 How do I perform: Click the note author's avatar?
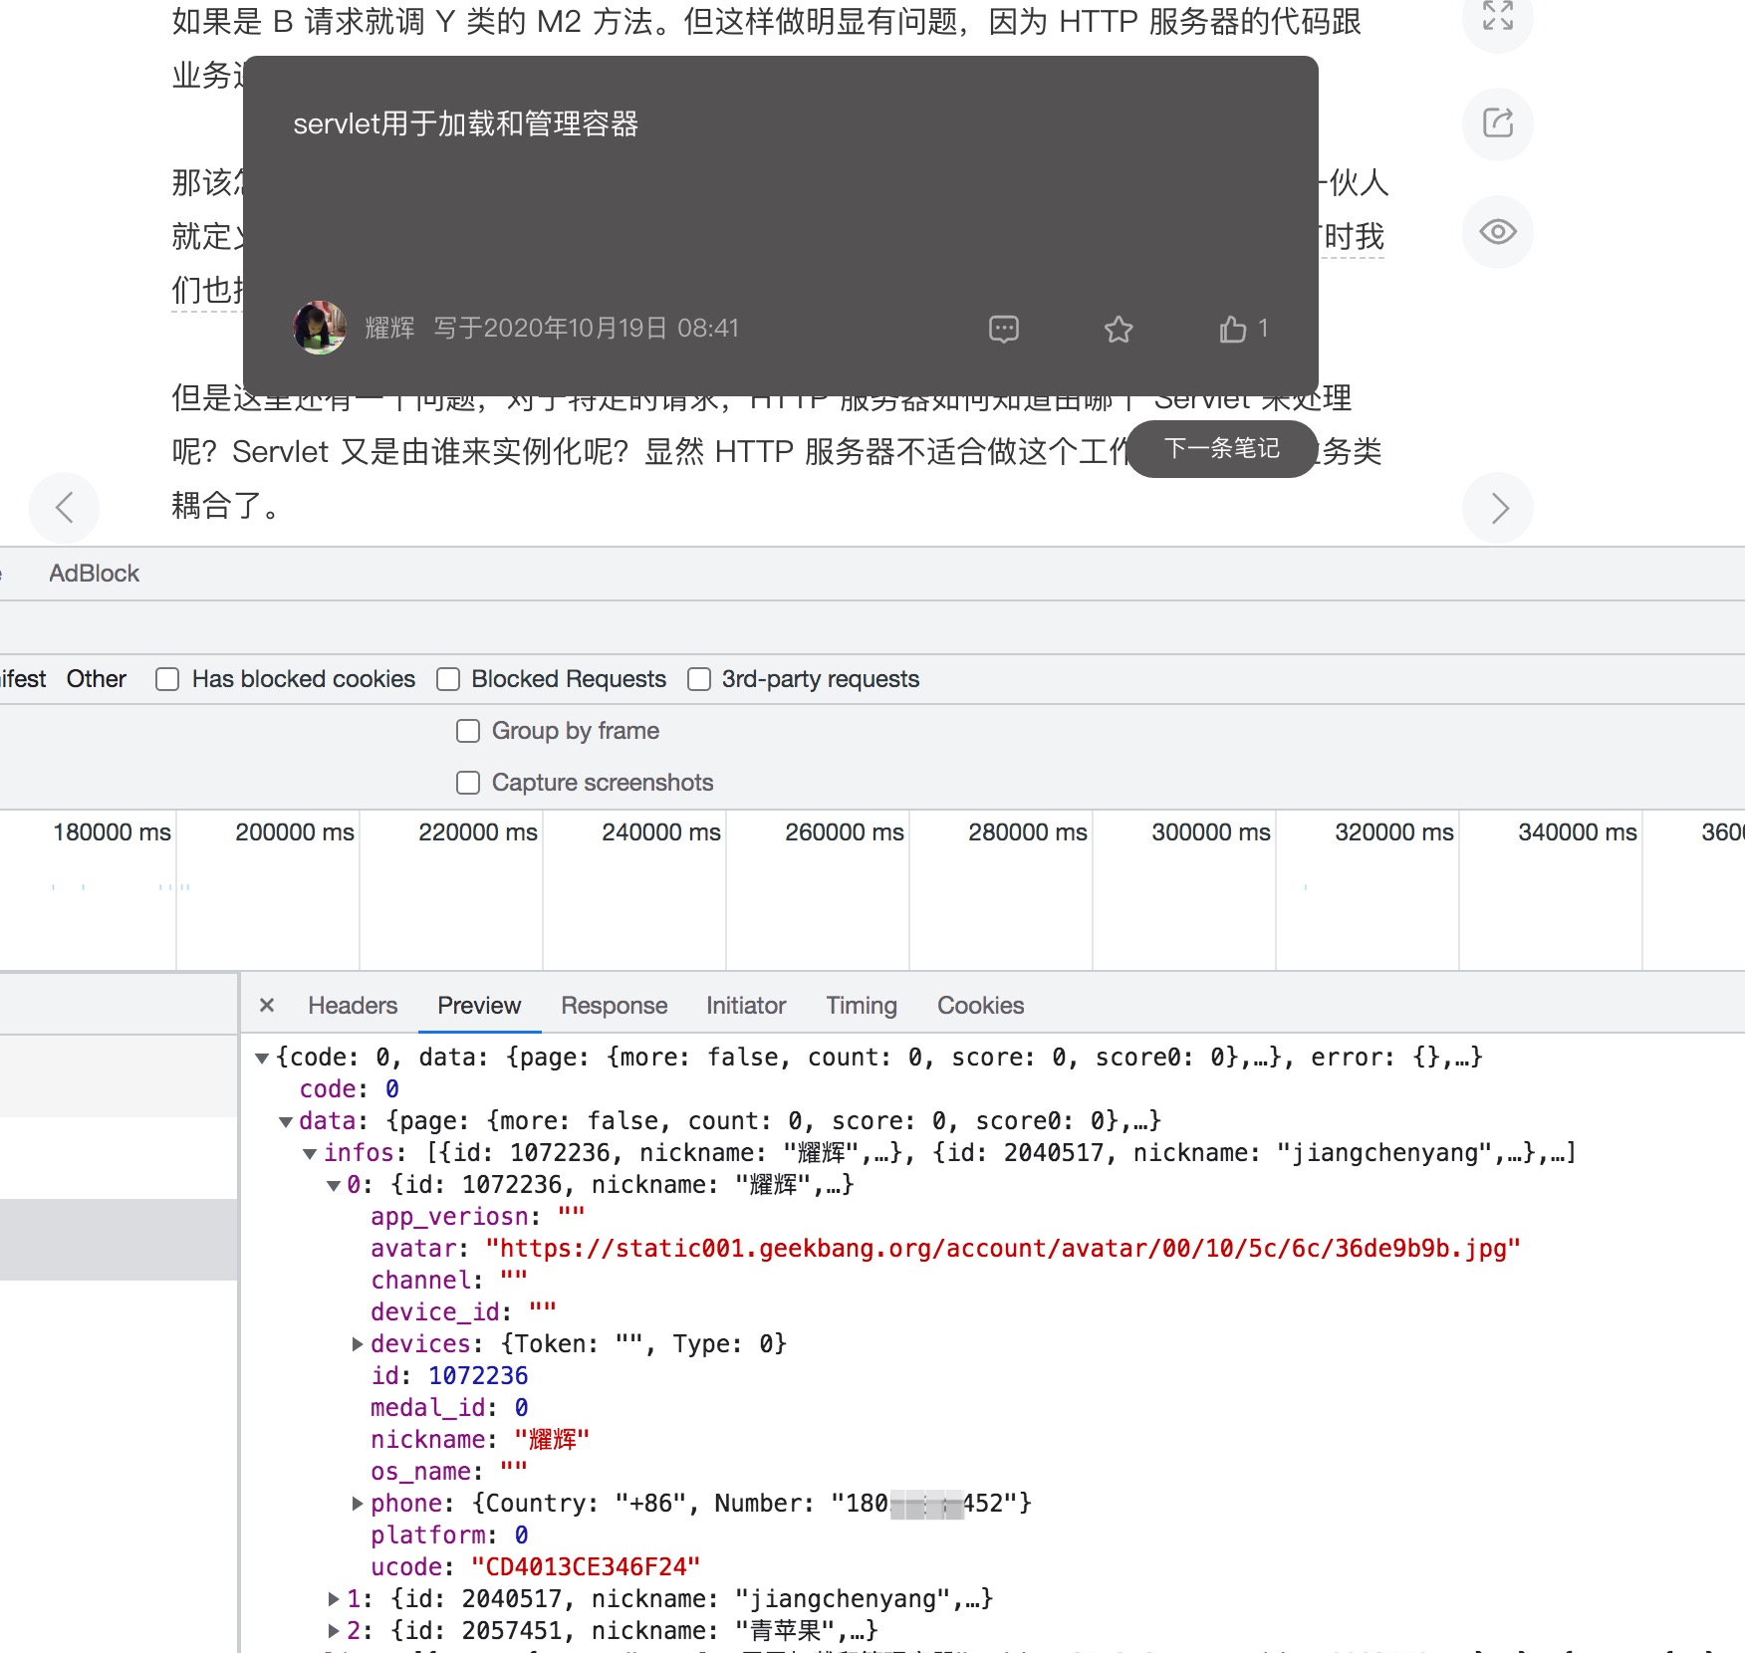click(320, 328)
